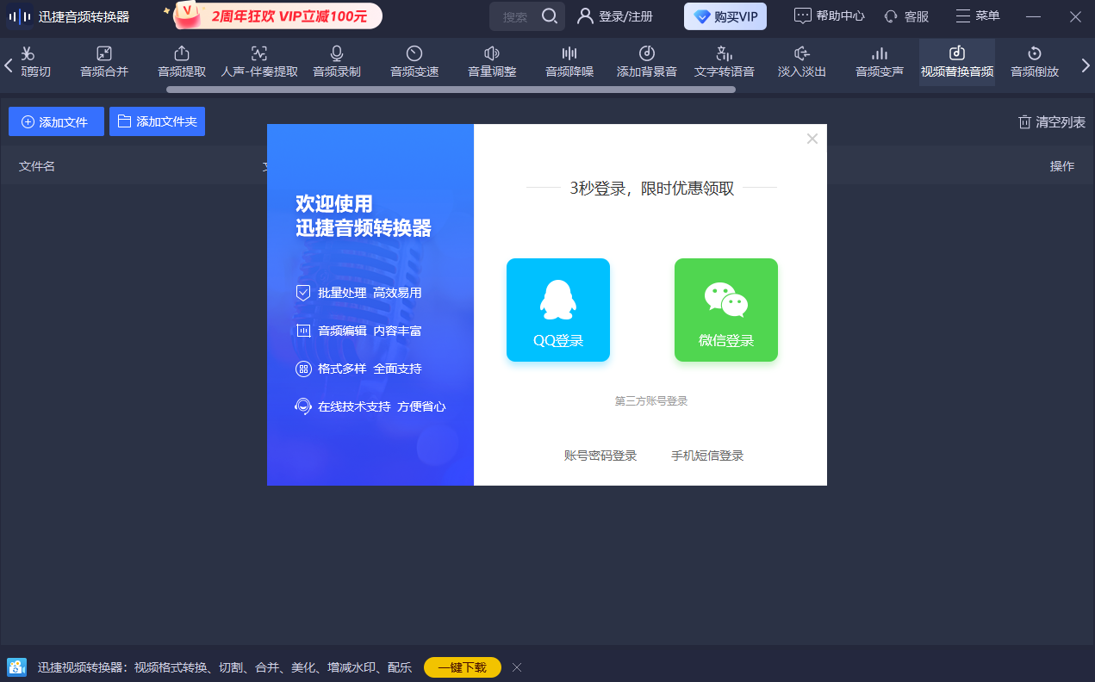The height and width of the screenshot is (682, 1095).
Task: Select the 视频替换音频 replace video audio tool
Action: 956,61
